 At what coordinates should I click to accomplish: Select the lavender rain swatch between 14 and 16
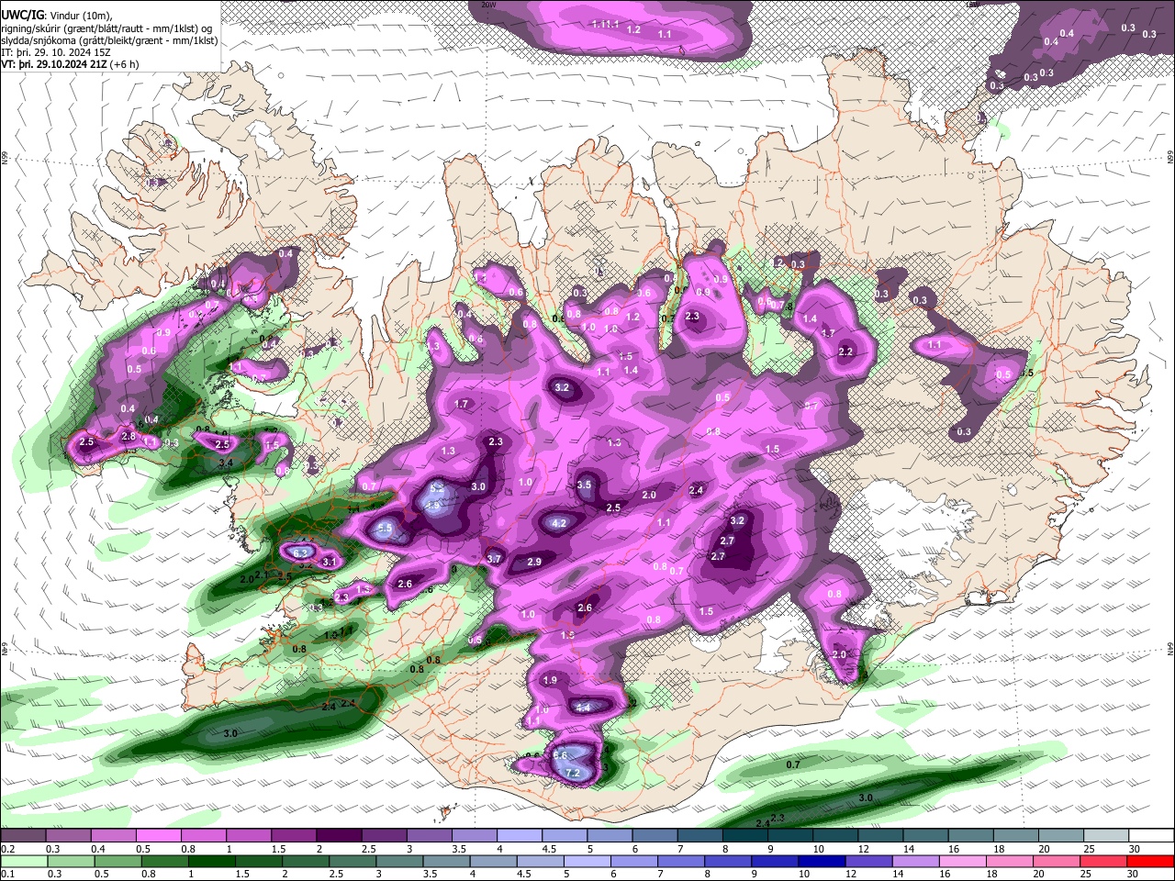(x=914, y=862)
